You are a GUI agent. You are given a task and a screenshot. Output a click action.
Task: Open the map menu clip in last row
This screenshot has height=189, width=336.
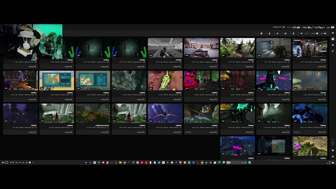click(x=274, y=146)
